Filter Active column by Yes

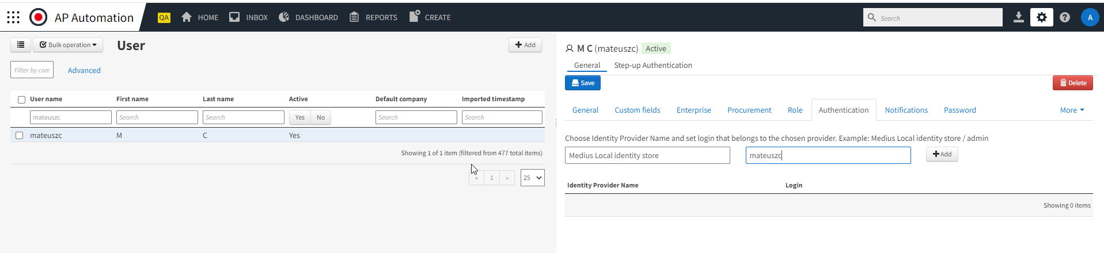pos(299,117)
